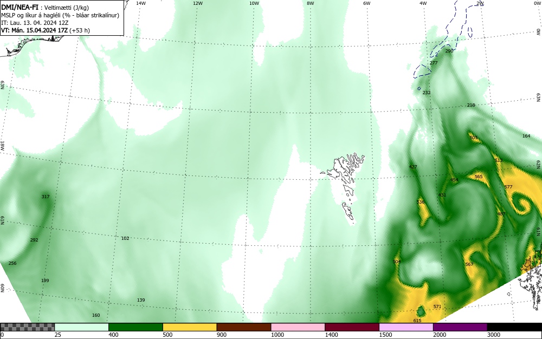Screen dimensions: 542x339
Task: Click the map value '160'
Action: tap(96, 315)
